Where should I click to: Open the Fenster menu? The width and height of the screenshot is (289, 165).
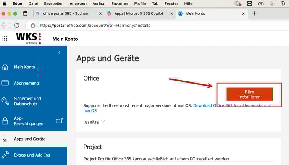[x=171, y=3]
